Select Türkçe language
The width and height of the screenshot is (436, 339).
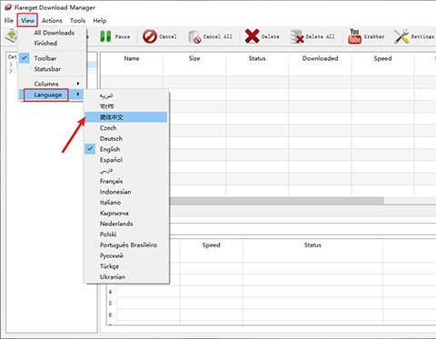click(x=126, y=266)
